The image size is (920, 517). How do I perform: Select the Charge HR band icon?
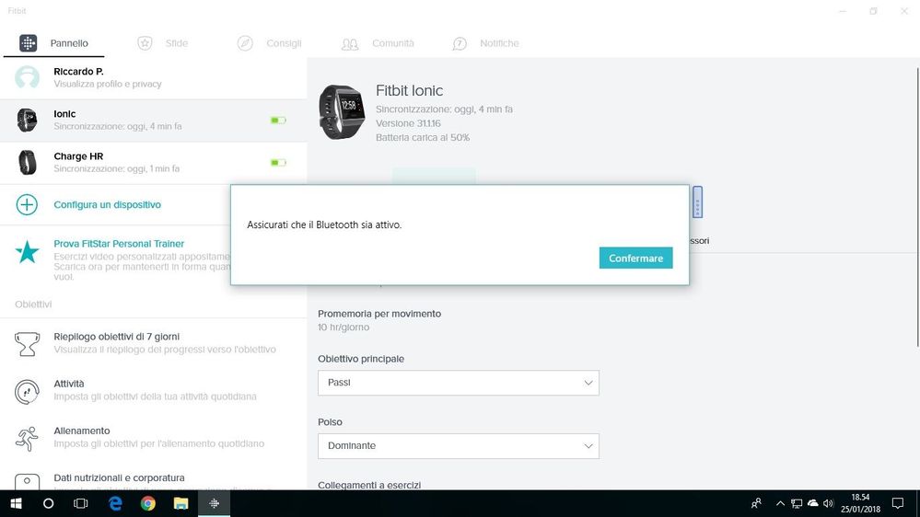point(27,163)
